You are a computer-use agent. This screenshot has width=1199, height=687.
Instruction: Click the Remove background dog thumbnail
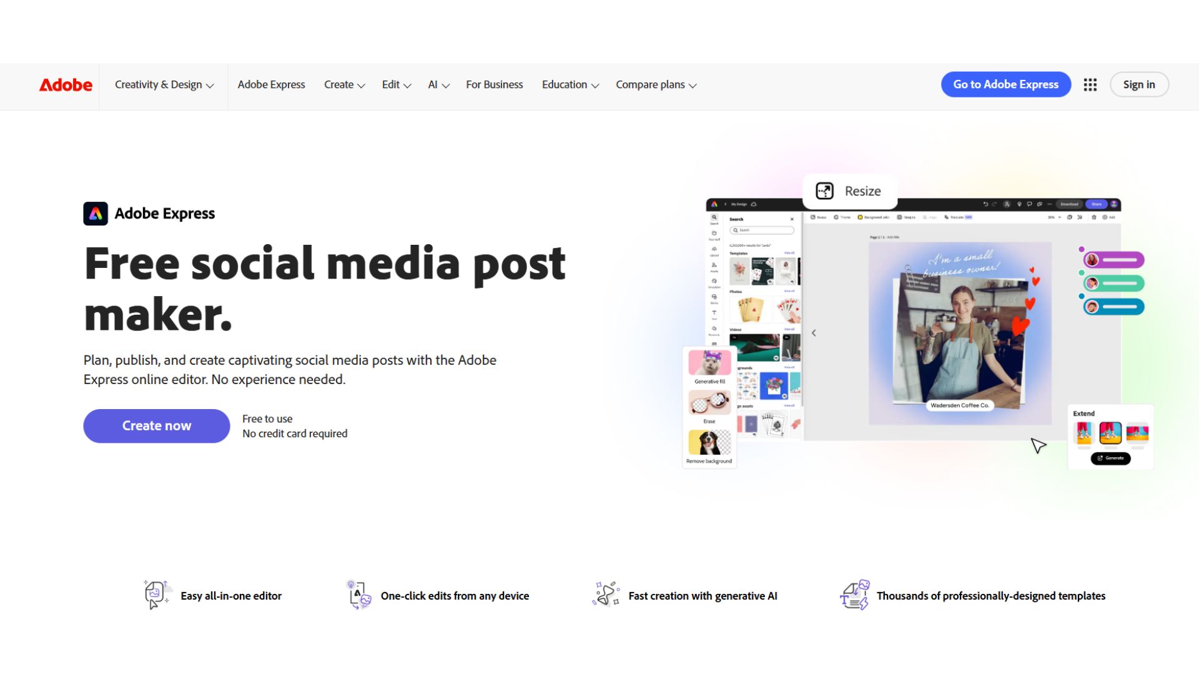tap(709, 442)
